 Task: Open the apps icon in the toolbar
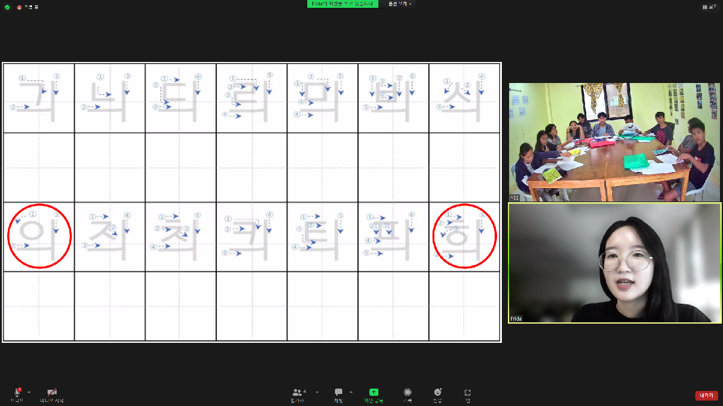[468, 392]
